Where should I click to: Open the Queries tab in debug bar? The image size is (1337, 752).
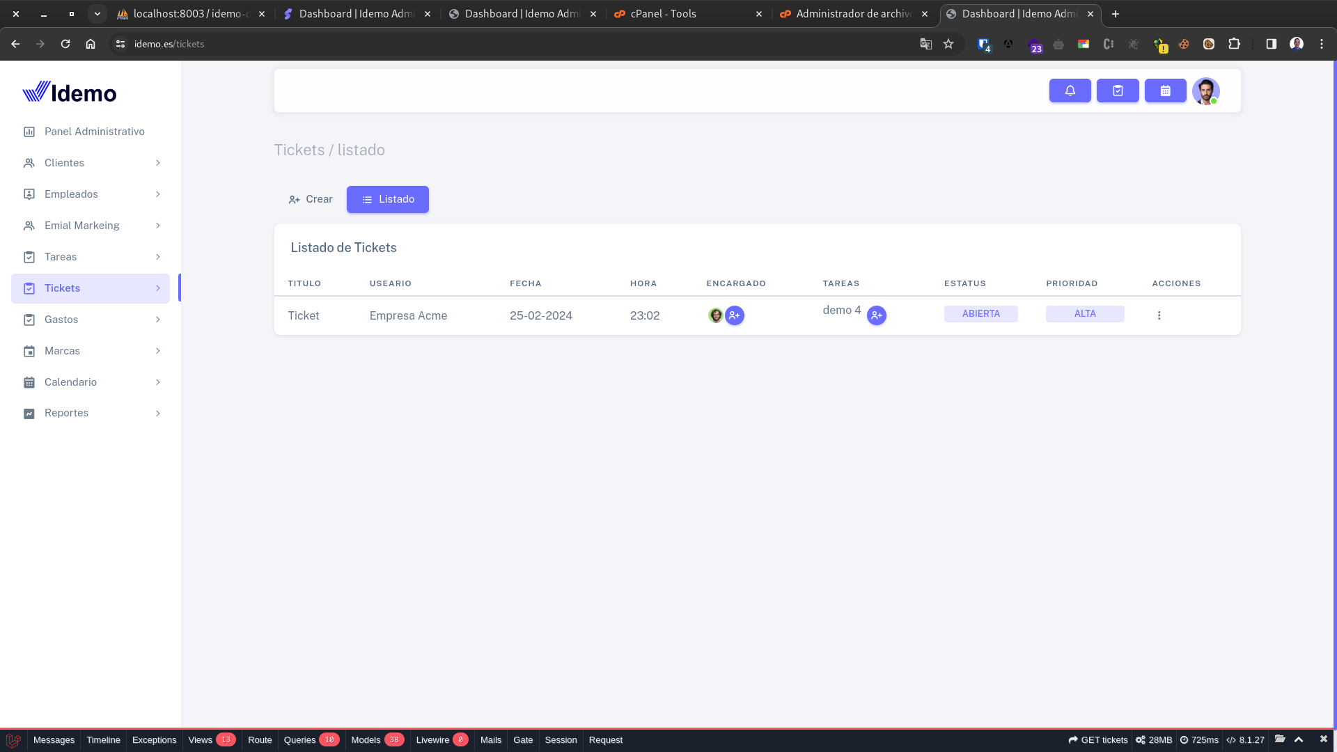pos(300,740)
